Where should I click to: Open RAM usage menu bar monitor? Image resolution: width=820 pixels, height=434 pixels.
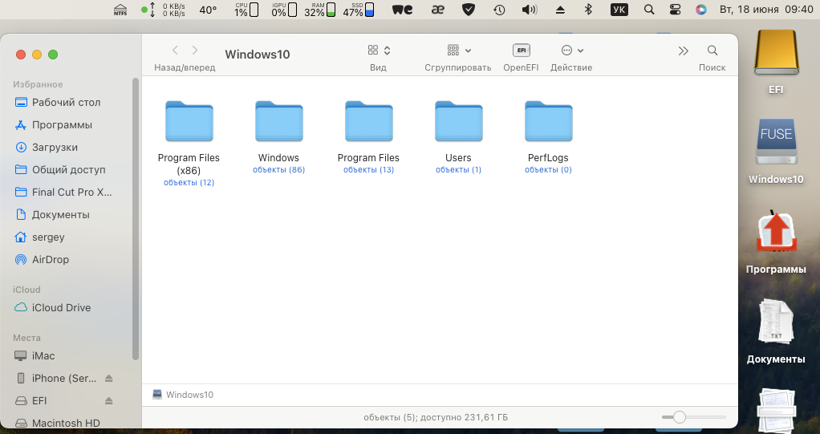[x=320, y=10]
